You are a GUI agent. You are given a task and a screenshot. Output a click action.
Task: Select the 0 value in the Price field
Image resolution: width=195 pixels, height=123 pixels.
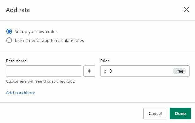pos(110,71)
